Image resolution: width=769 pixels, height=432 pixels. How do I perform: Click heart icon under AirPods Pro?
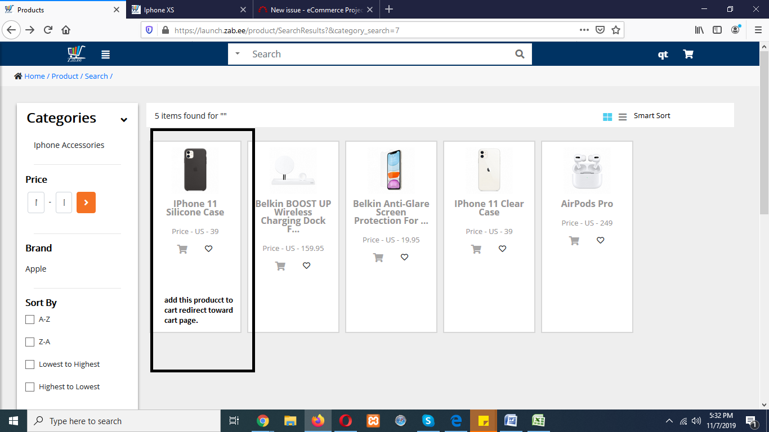pos(600,240)
